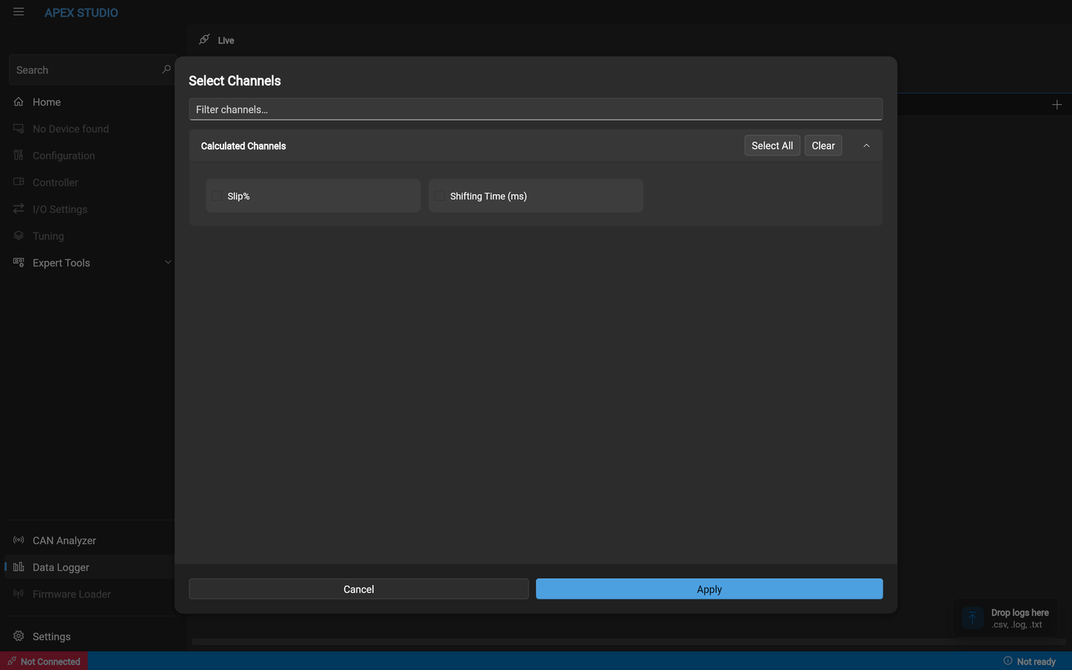Expand the Expert Tools chevron

click(x=167, y=262)
